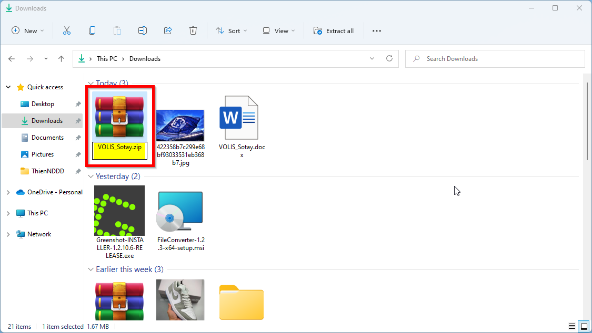Click the Share icon in toolbar
The image size is (592, 333).
[168, 31]
